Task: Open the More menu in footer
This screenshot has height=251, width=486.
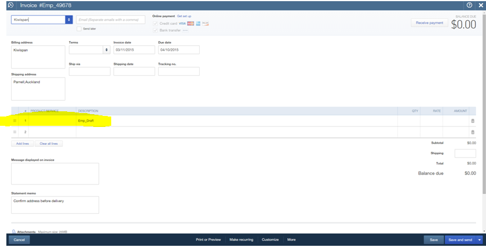Action: pos(291,239)
